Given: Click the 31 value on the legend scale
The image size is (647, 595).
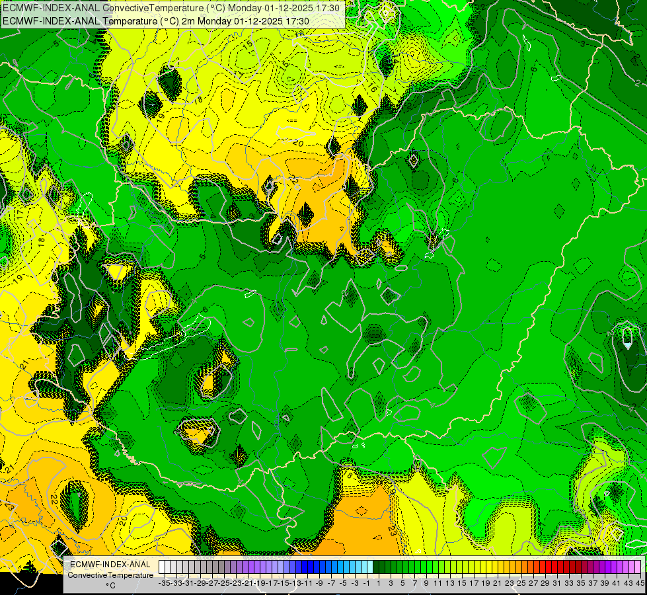Looking at the screenshot, I should point(556,583).
